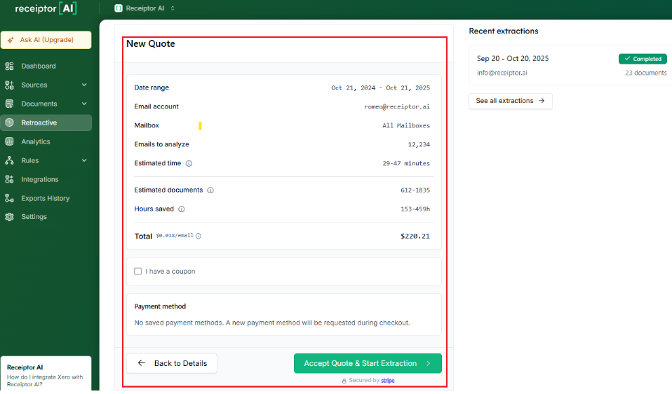This screenshot has width=672, height=394.
Task: Click the Ask AI (Upgrade) button
Action: [46, 40]
